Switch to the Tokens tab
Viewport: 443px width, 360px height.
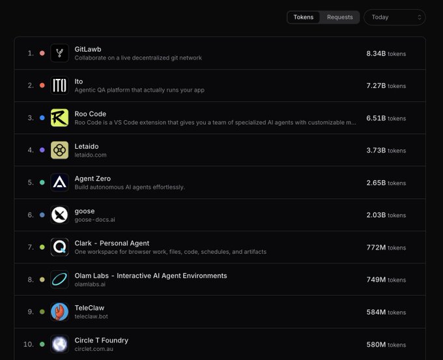pos(304,17)
